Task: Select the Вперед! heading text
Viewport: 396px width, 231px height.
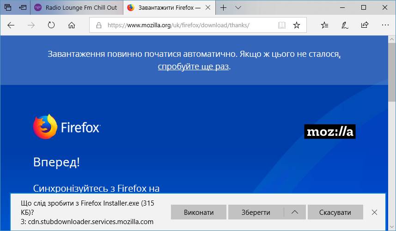Action: (56, 162)
